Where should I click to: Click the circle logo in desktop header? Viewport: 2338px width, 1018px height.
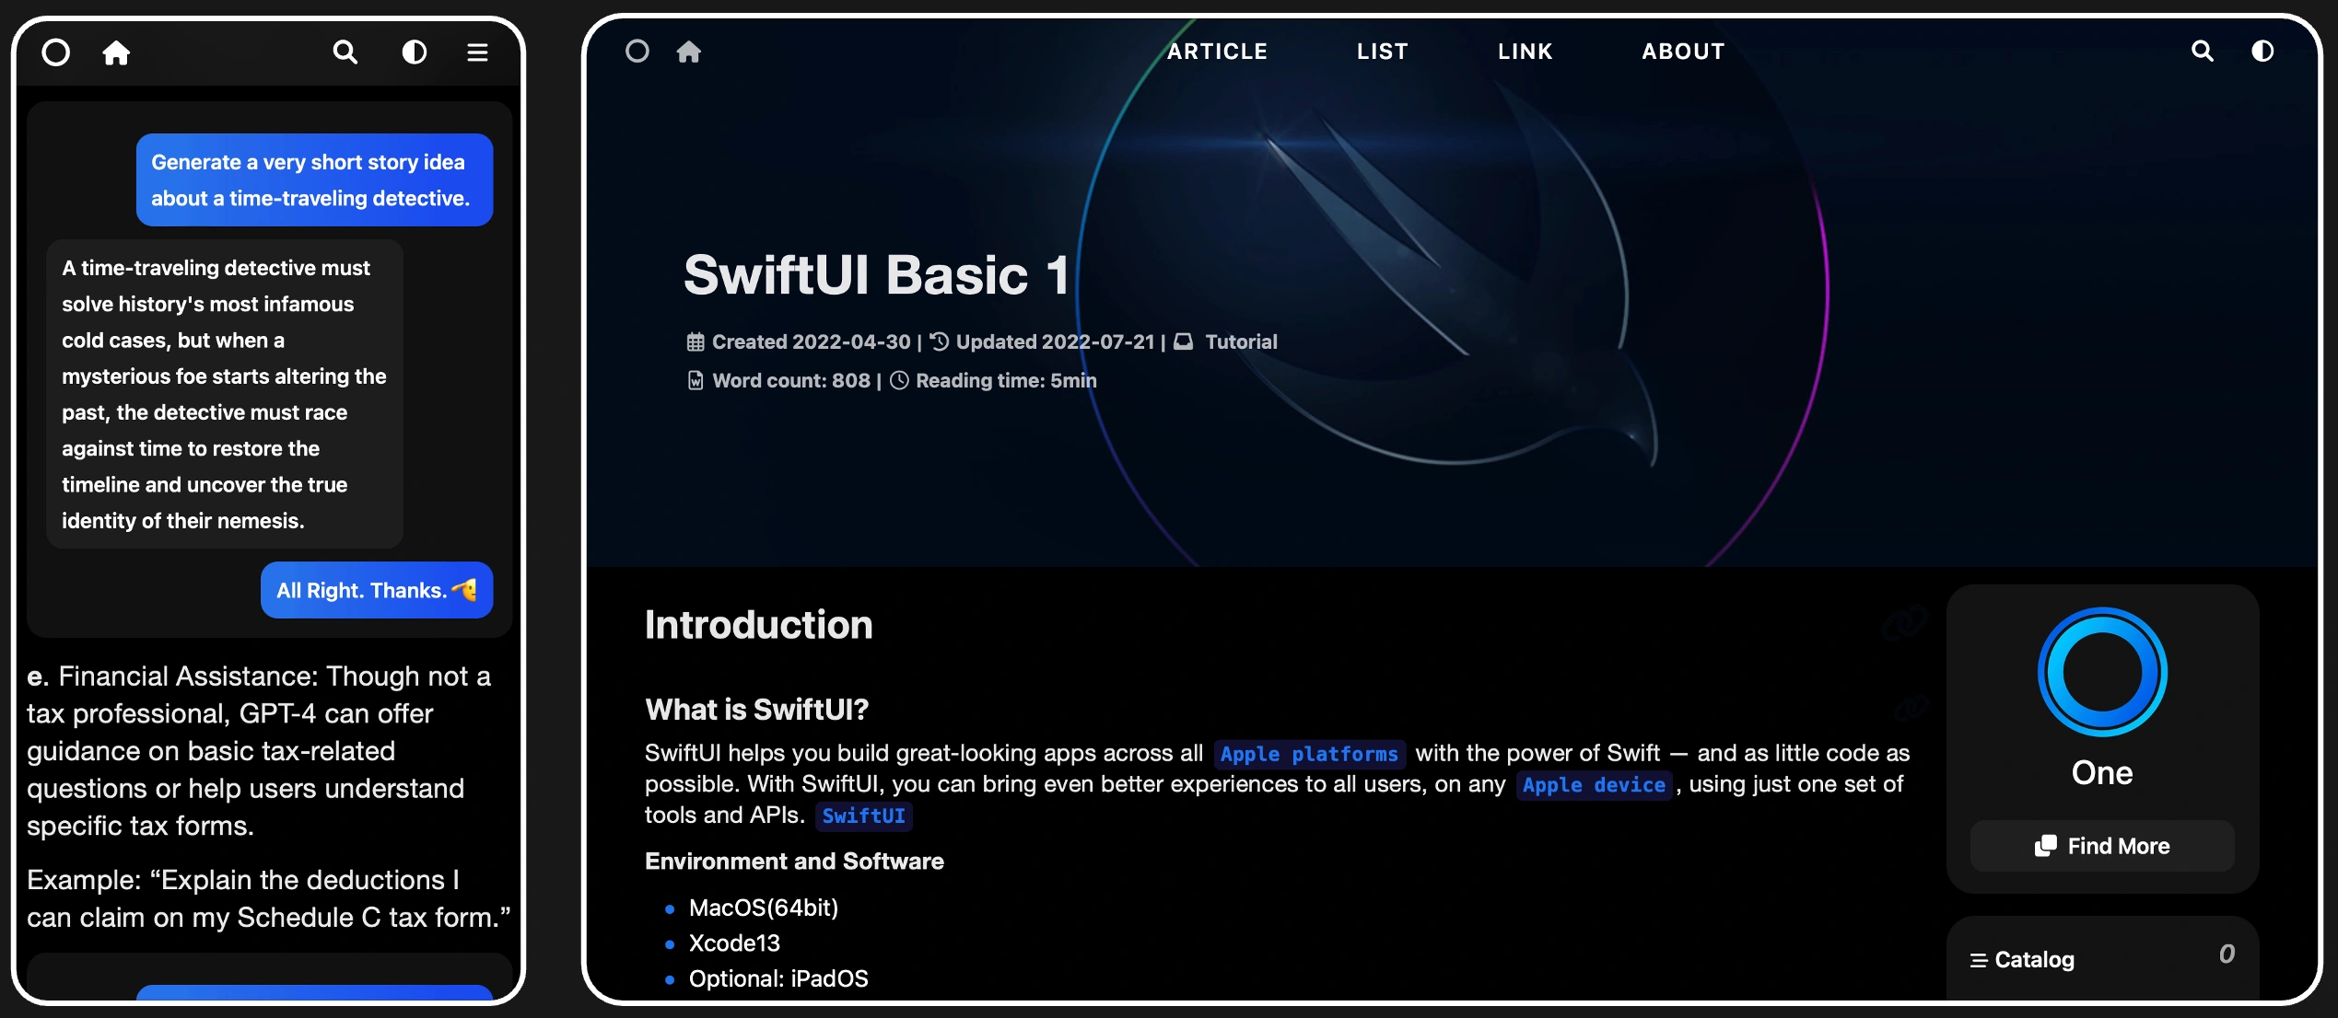[x=637, y=52]
